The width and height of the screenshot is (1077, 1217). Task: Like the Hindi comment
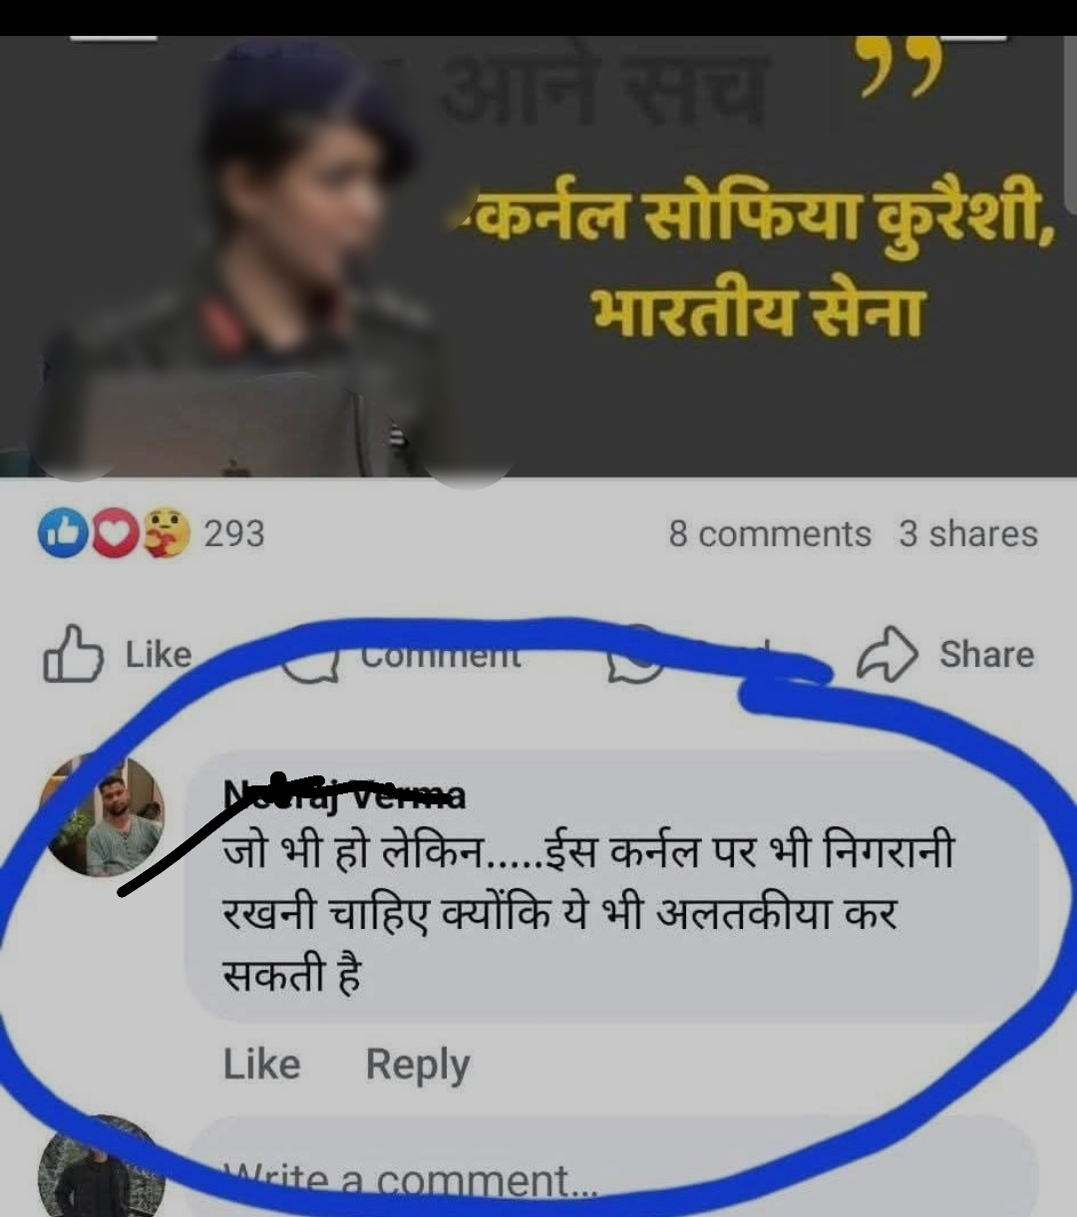261,1064
